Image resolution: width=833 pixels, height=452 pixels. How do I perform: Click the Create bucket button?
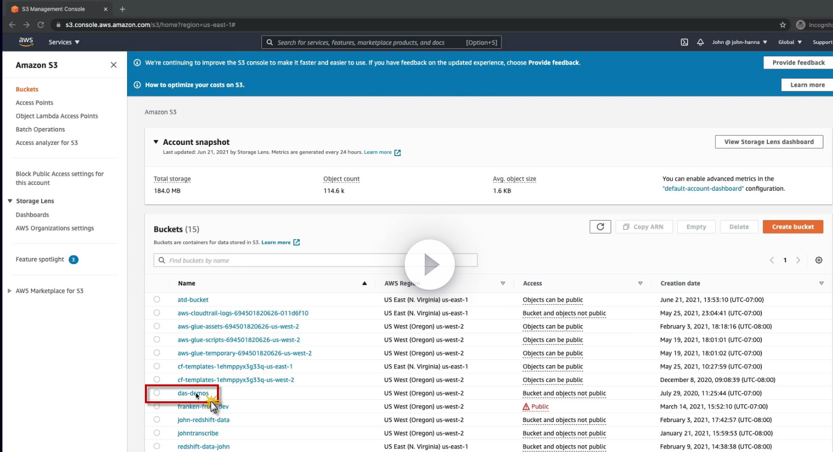793,226
